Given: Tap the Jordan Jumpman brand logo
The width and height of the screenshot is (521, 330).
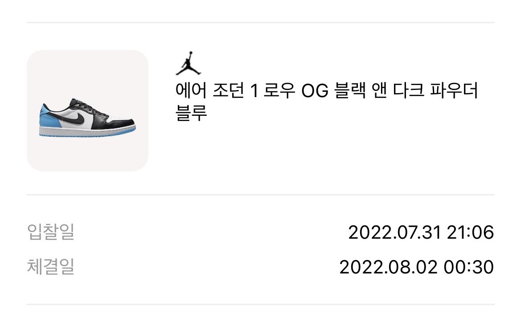Looking at the screenshot, I should point(188,64).
